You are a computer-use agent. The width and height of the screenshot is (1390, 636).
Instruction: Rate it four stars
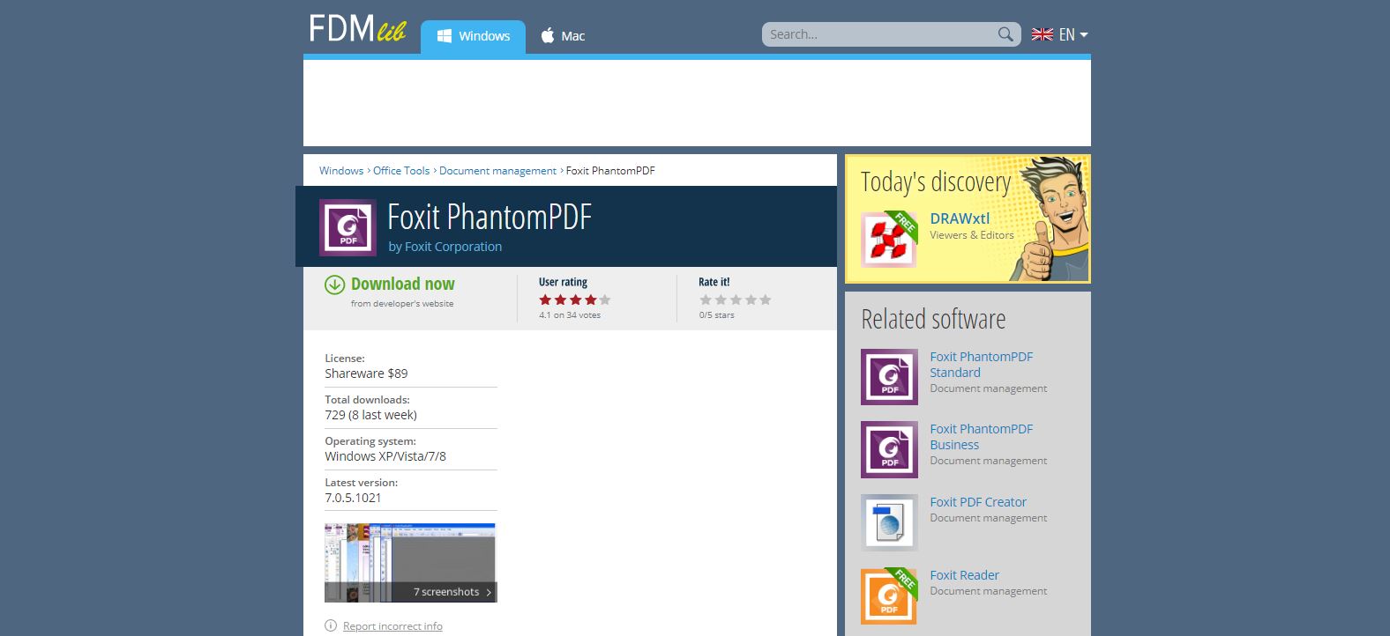click(x=751, y=300)
